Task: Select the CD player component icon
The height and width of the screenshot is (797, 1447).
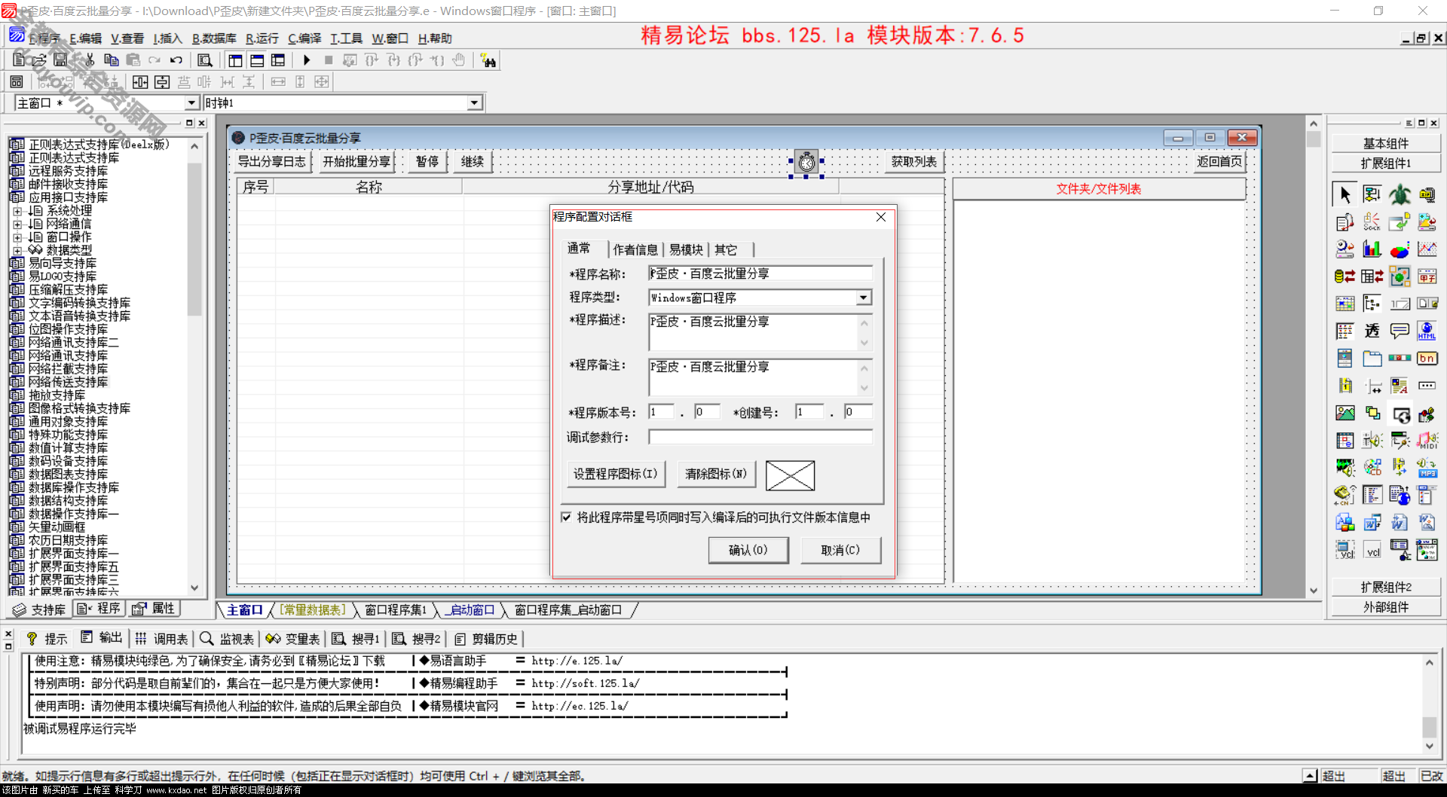Action: 1372,468
